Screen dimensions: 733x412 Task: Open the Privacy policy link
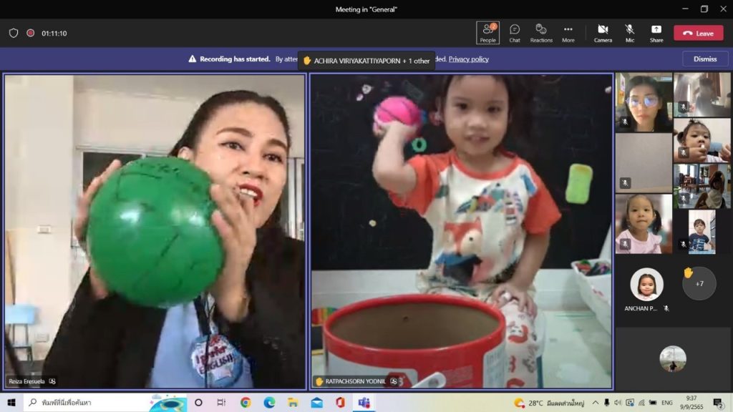(468, 59)
